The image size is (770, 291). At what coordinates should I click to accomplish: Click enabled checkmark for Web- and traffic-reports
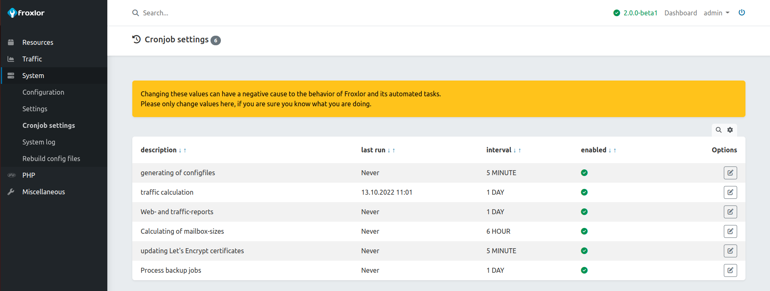(584, 212)
